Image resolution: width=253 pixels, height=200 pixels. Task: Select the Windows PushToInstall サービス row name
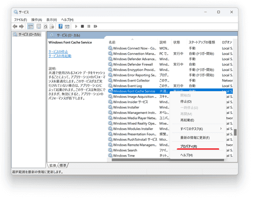[x=135, y=139]
